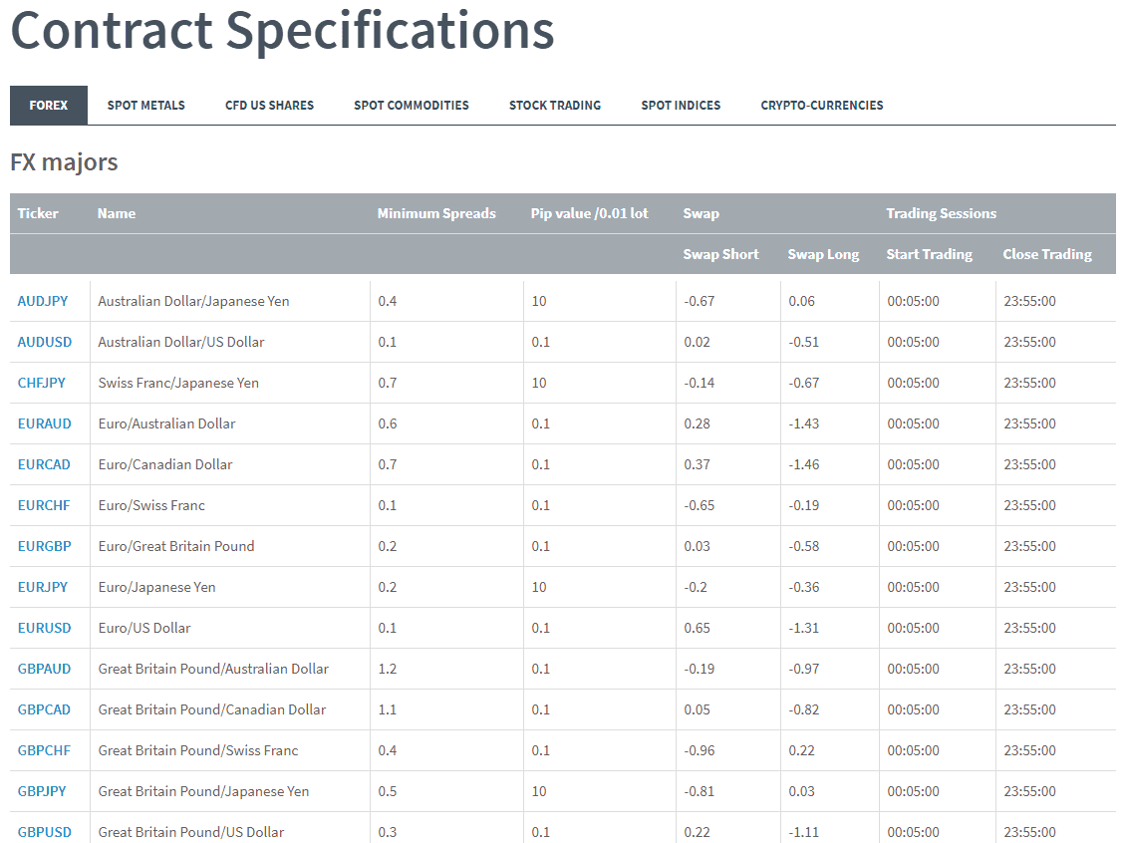Open the EURUSD ticker link
Viewport: 1127px width, 843px height.
(x=44, y=628)
